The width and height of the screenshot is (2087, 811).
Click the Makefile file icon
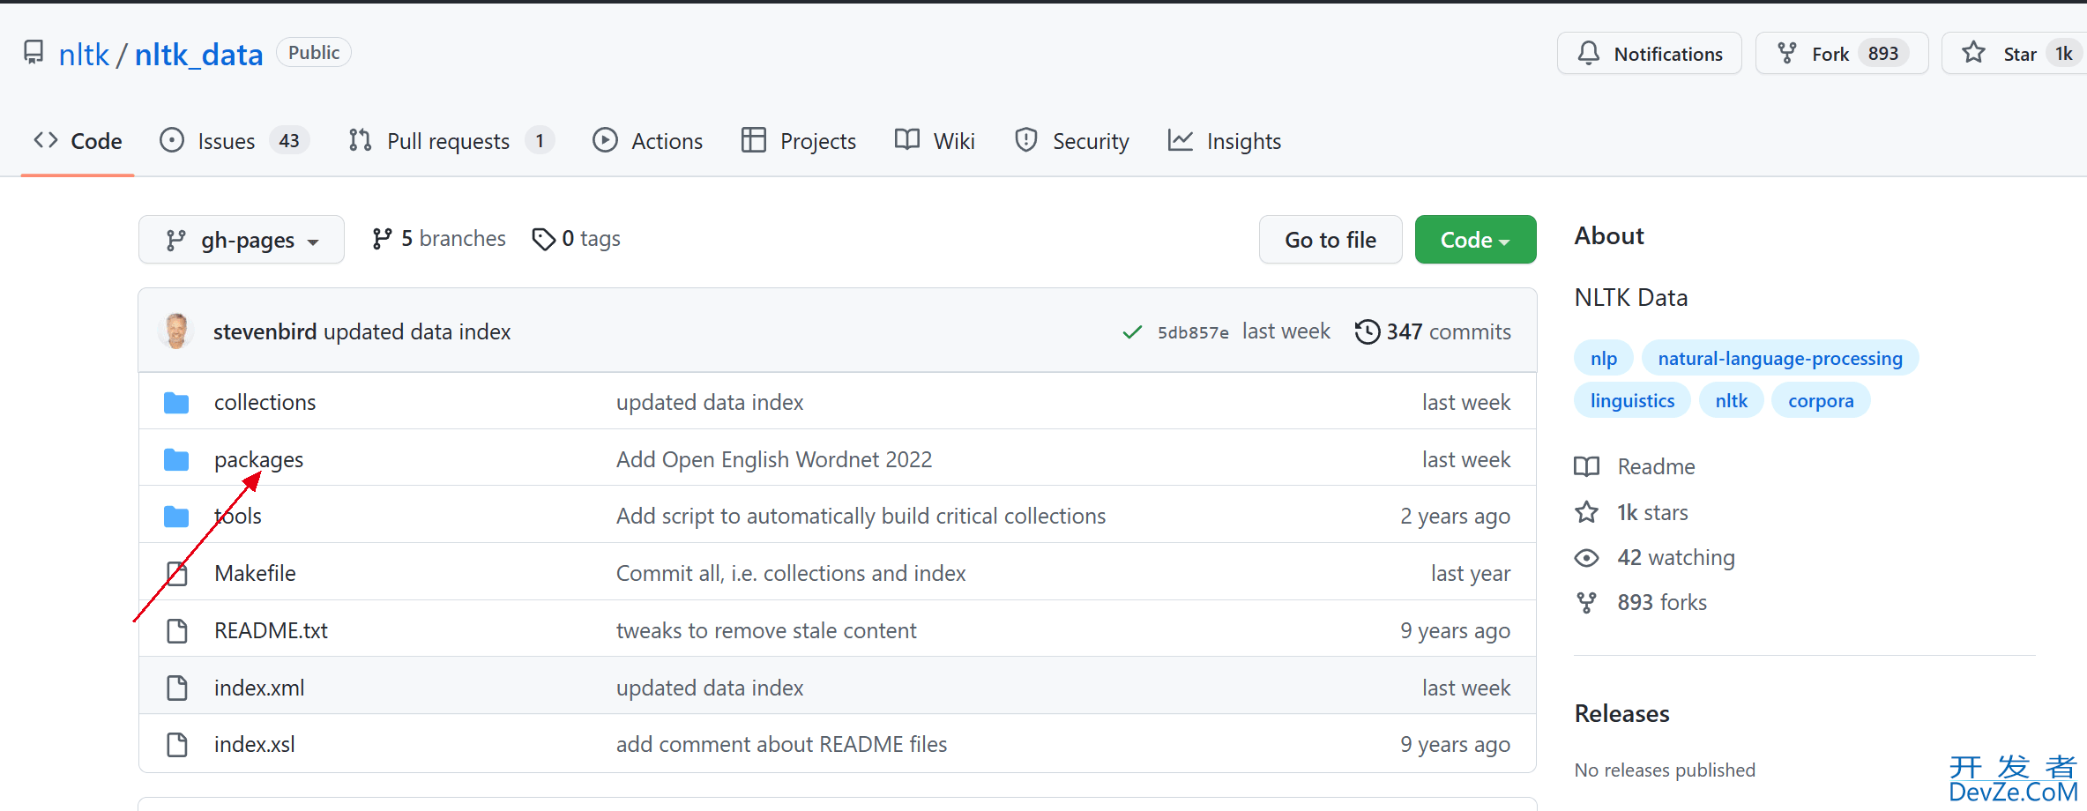pyautogui.click(x=177, y=574)
